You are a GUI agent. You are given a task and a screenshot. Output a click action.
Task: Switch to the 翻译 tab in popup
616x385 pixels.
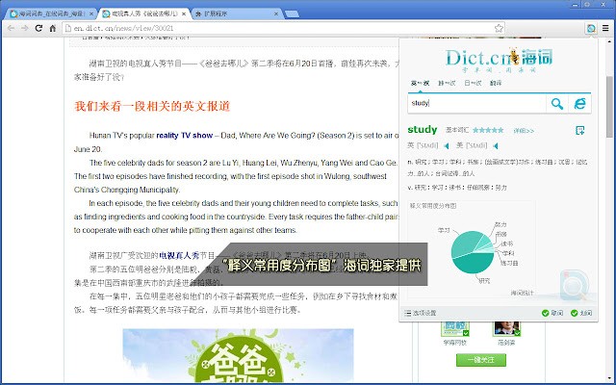click(x=495, y=84)
